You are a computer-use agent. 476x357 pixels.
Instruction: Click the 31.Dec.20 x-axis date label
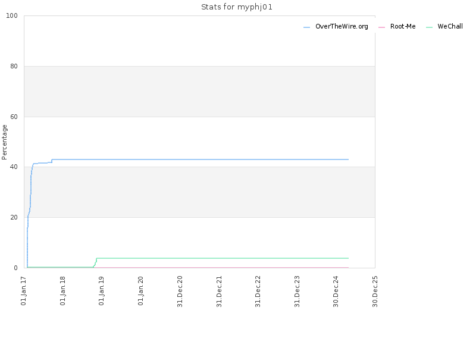(x=180, y=292)
